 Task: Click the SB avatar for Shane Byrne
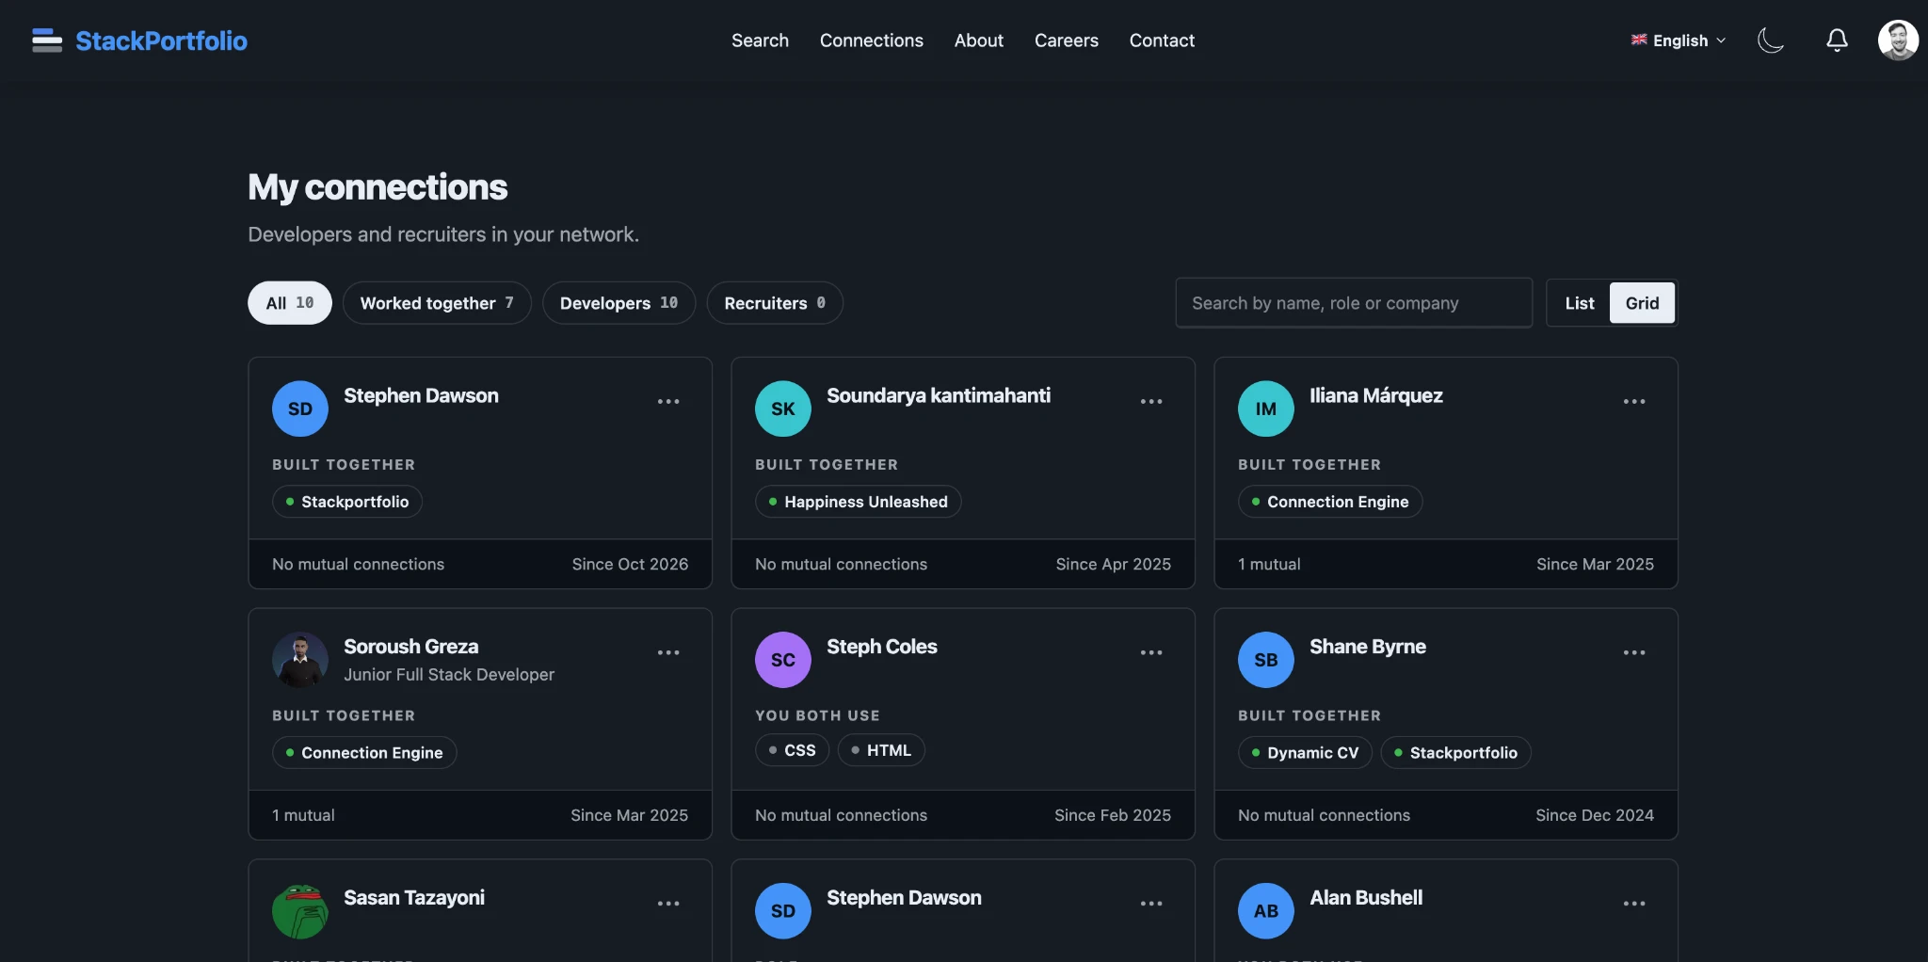point(1266,660)
